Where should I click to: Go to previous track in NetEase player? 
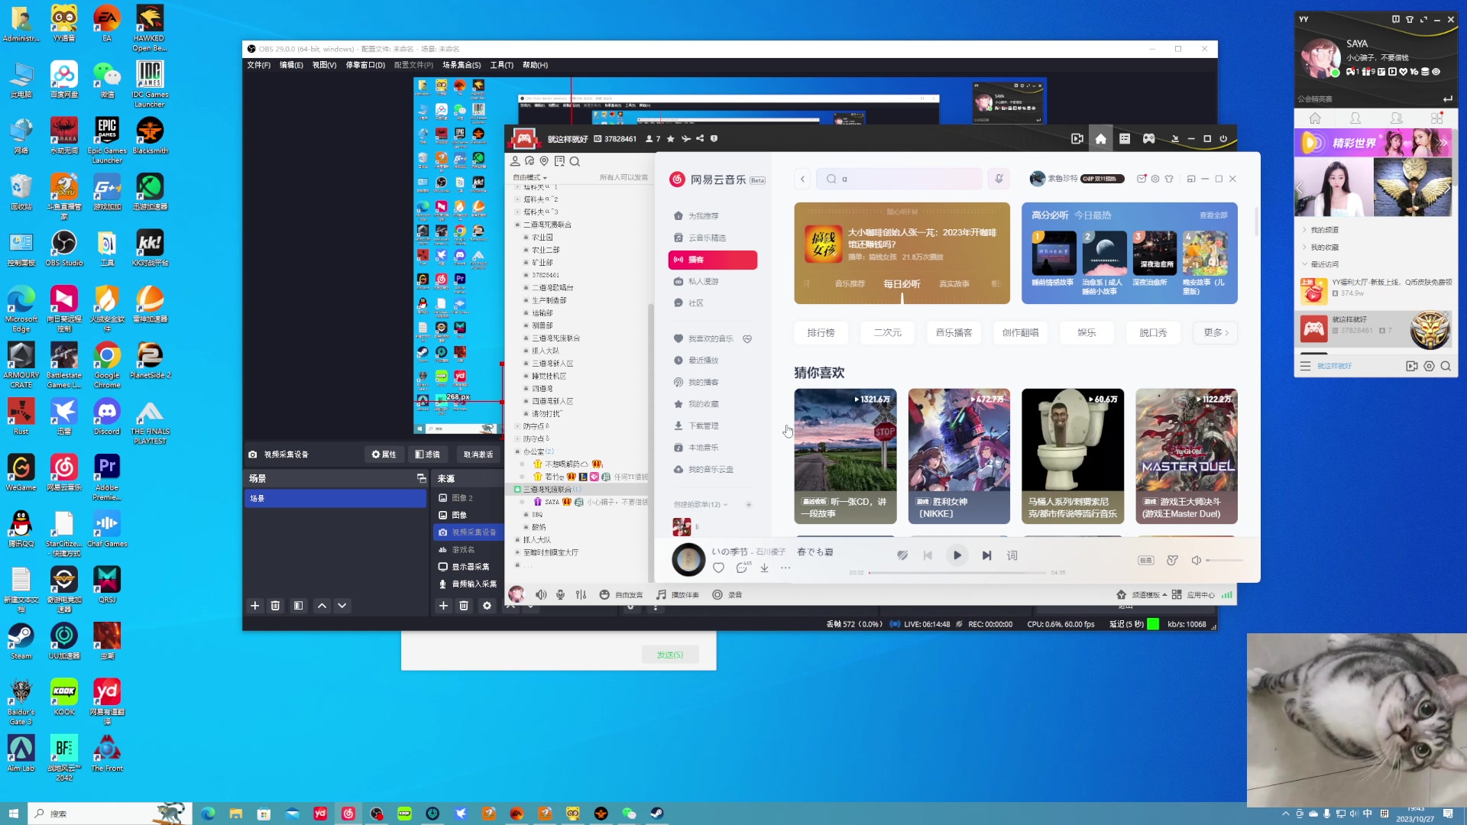tap(928, 555)
